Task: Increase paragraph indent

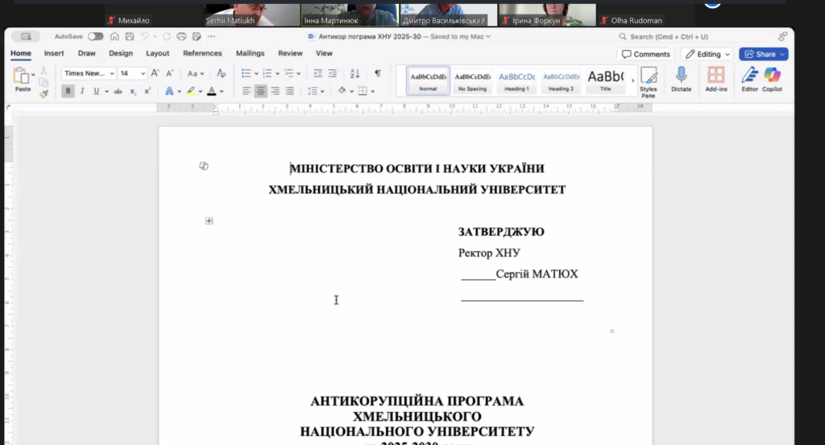Action: pyautogui.click(x=333, y=73)
